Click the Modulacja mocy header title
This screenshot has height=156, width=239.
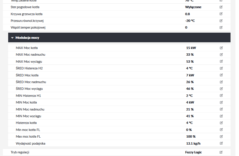27,38
